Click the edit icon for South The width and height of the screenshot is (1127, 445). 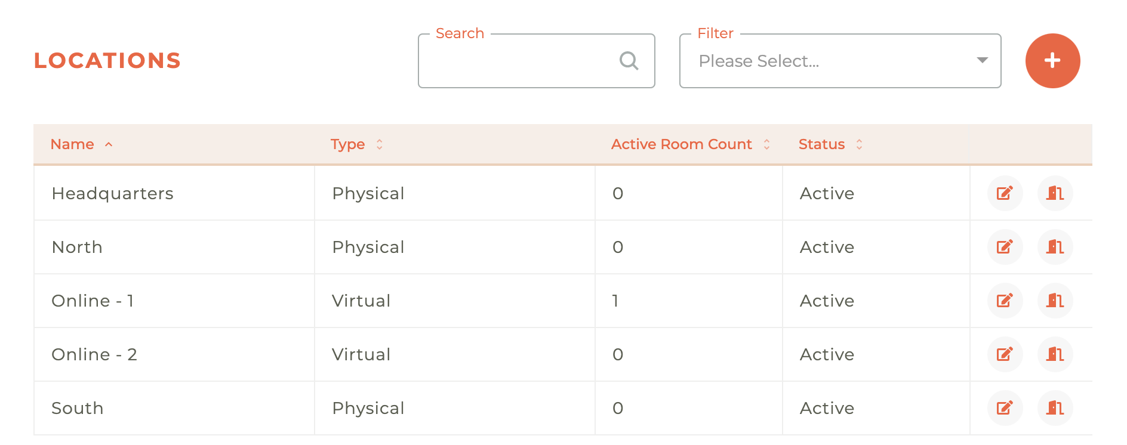tap(1005, 408)
